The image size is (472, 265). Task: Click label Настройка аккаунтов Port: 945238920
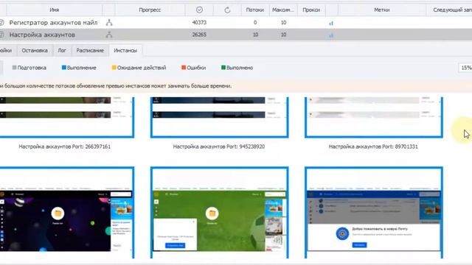tap(219, 146)
